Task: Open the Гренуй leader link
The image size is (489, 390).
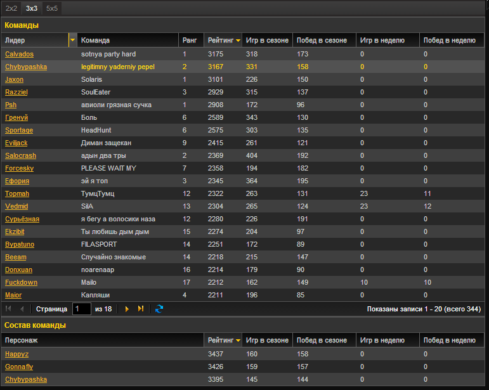Action: click(16, 117)
